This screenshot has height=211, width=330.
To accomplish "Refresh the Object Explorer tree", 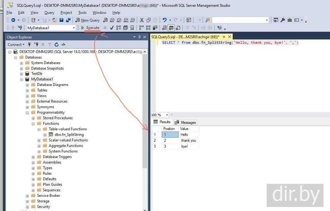I will pyautogui.click(x=57, y=45).
